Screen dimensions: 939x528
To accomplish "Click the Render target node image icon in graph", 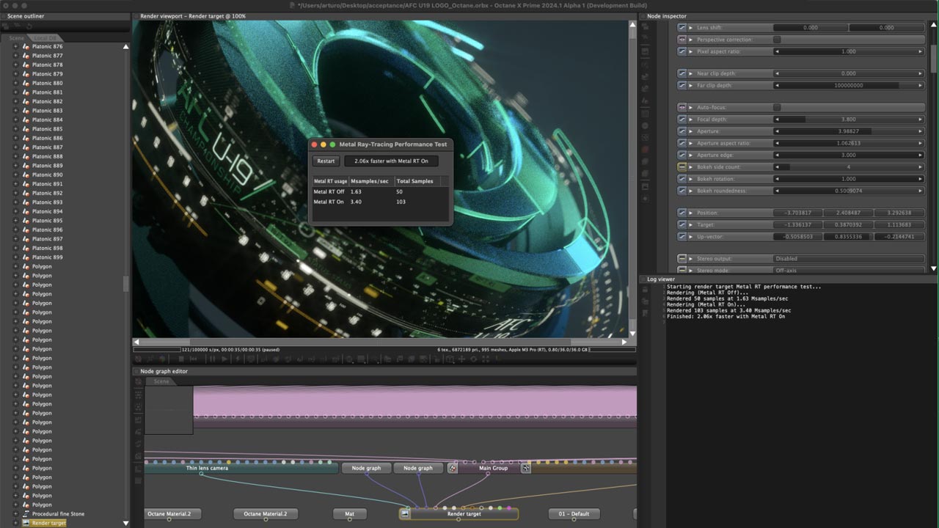I will (405, 514).
